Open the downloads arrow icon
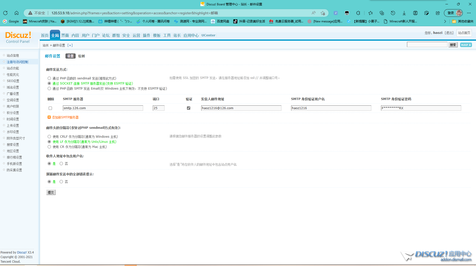This screenshot has height=266, width=476. tap(404, 13)
